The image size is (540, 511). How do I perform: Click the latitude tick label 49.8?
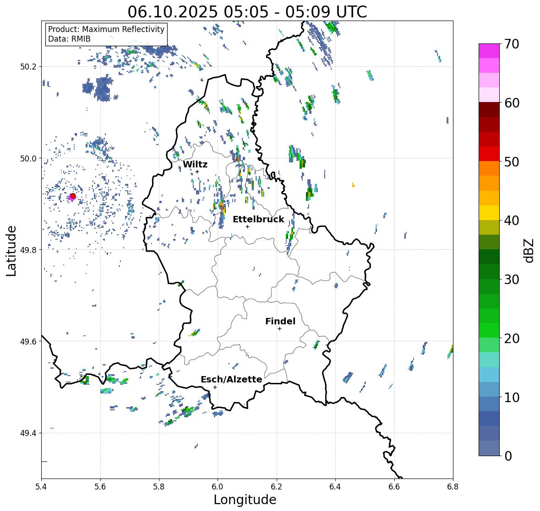(x=28, y=250)
